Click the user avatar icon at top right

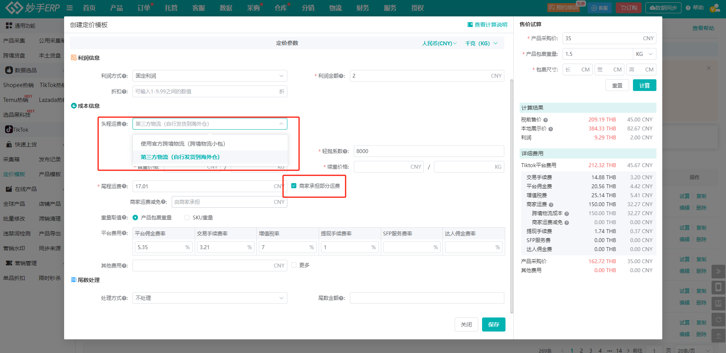(715, 8)
